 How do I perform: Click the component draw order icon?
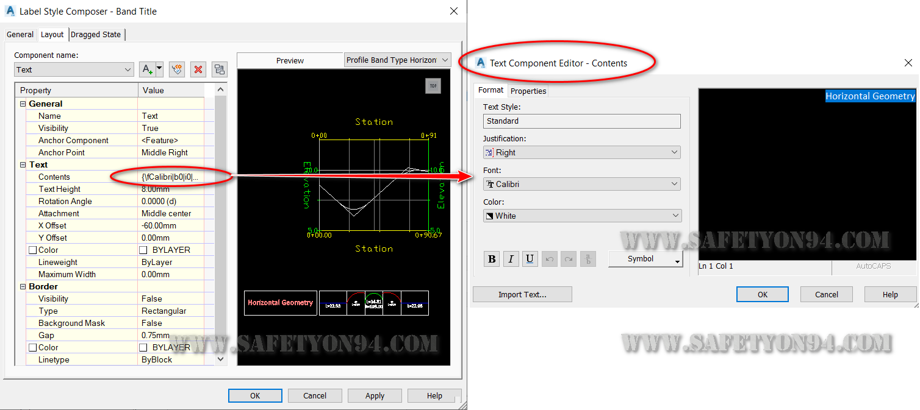pyautogui.click(x=218, y=69)
